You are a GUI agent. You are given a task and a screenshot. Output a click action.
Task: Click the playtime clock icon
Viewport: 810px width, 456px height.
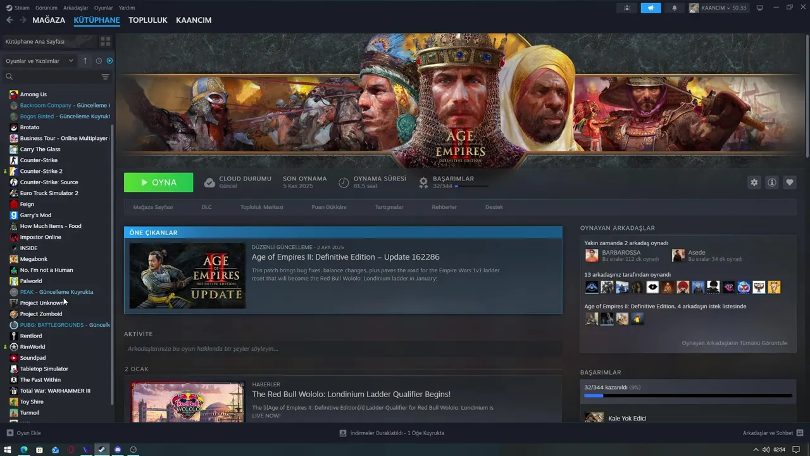coord(344,182)
